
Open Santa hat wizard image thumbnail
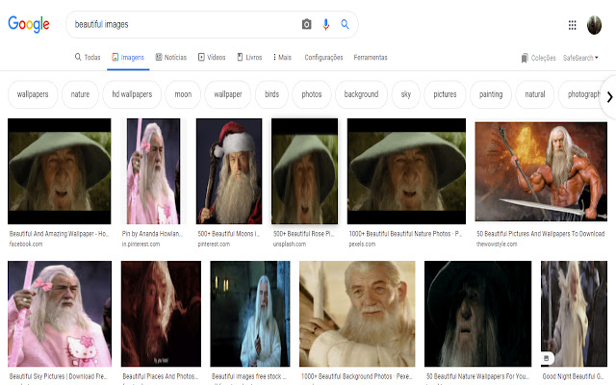[229, 171]
